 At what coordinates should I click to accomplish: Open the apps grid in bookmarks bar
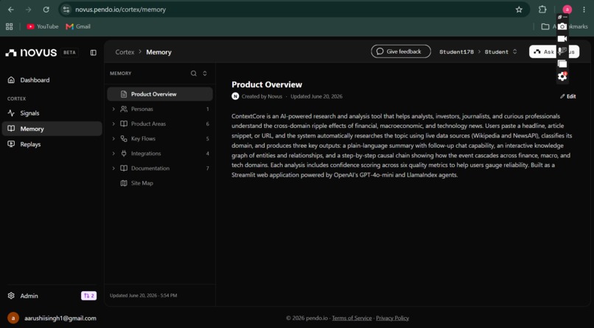coord(10,26)
